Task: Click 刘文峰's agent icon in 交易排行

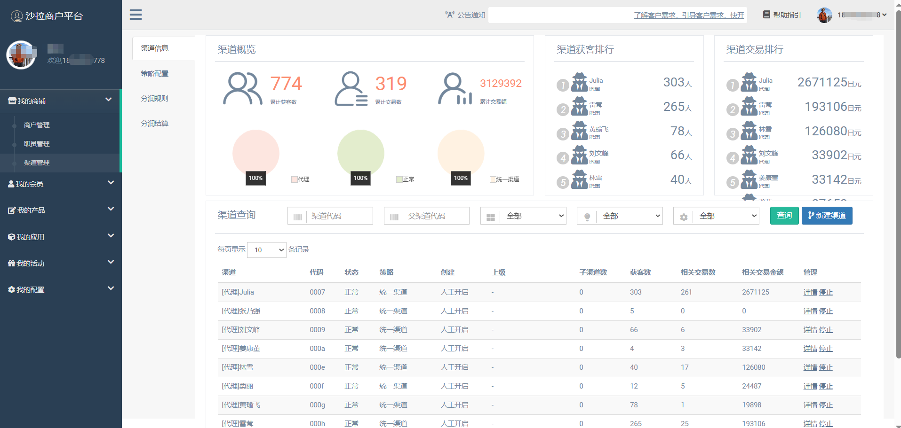Action: pos(749,155)
